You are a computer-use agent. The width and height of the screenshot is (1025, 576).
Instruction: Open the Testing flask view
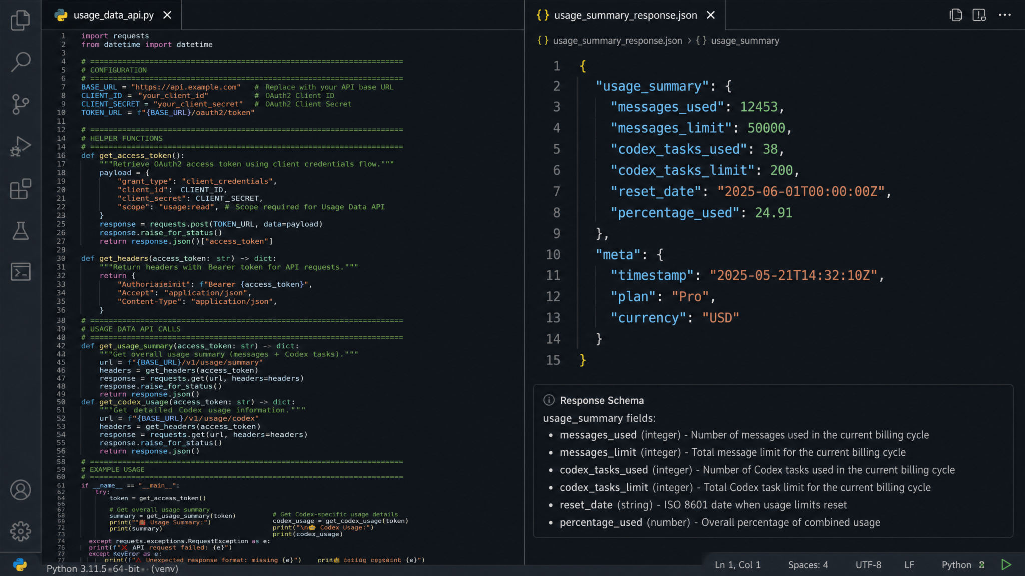coord(20,231)
